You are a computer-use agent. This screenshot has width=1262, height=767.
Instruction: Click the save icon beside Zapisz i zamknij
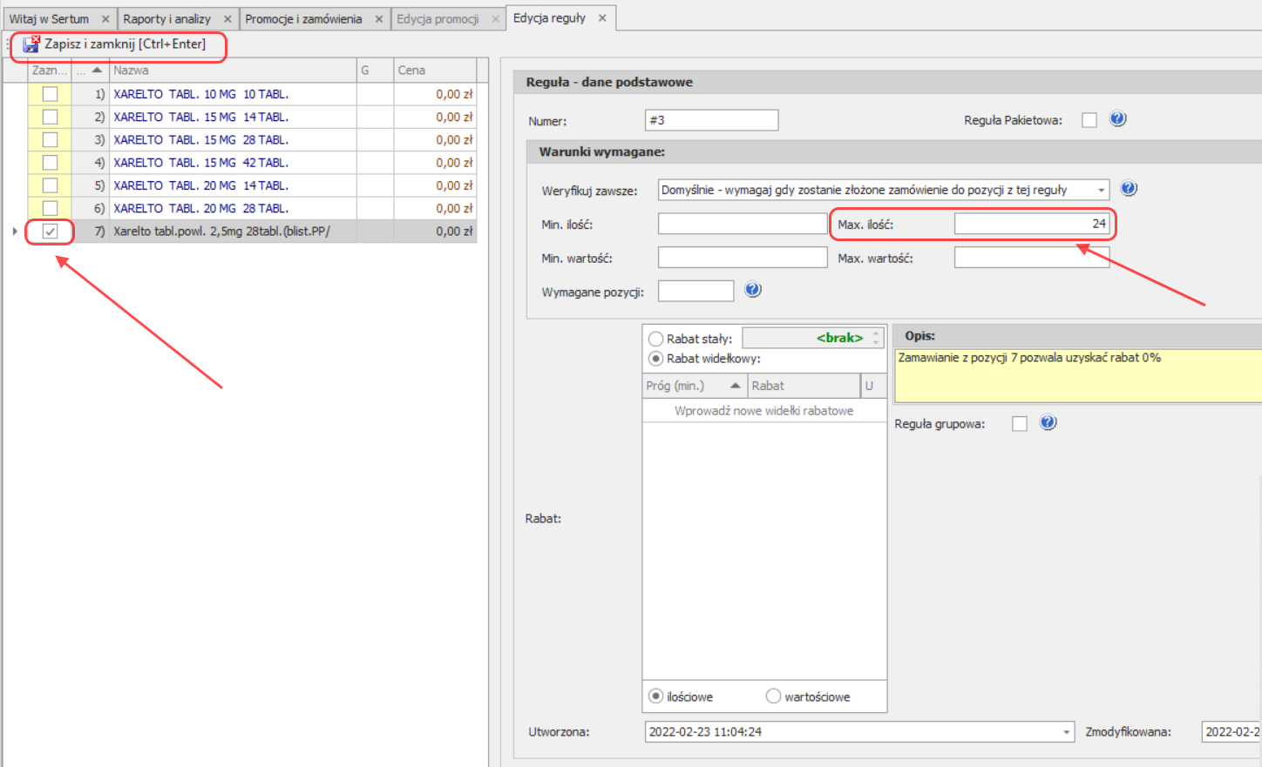31,44
